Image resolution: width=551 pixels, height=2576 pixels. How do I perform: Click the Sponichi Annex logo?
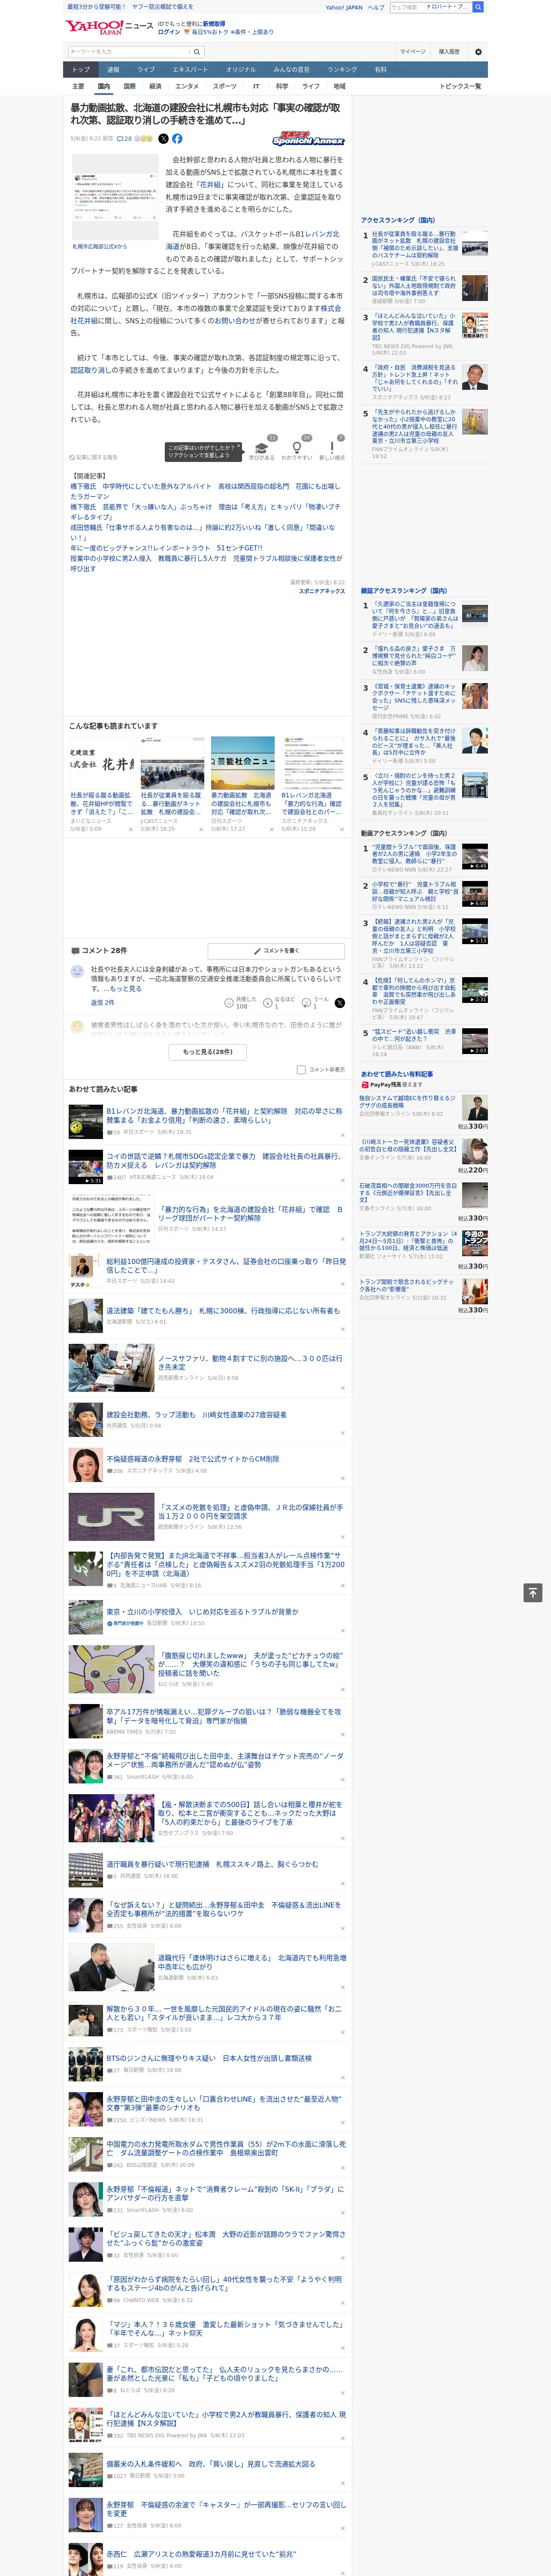click(x=309, y=140)
